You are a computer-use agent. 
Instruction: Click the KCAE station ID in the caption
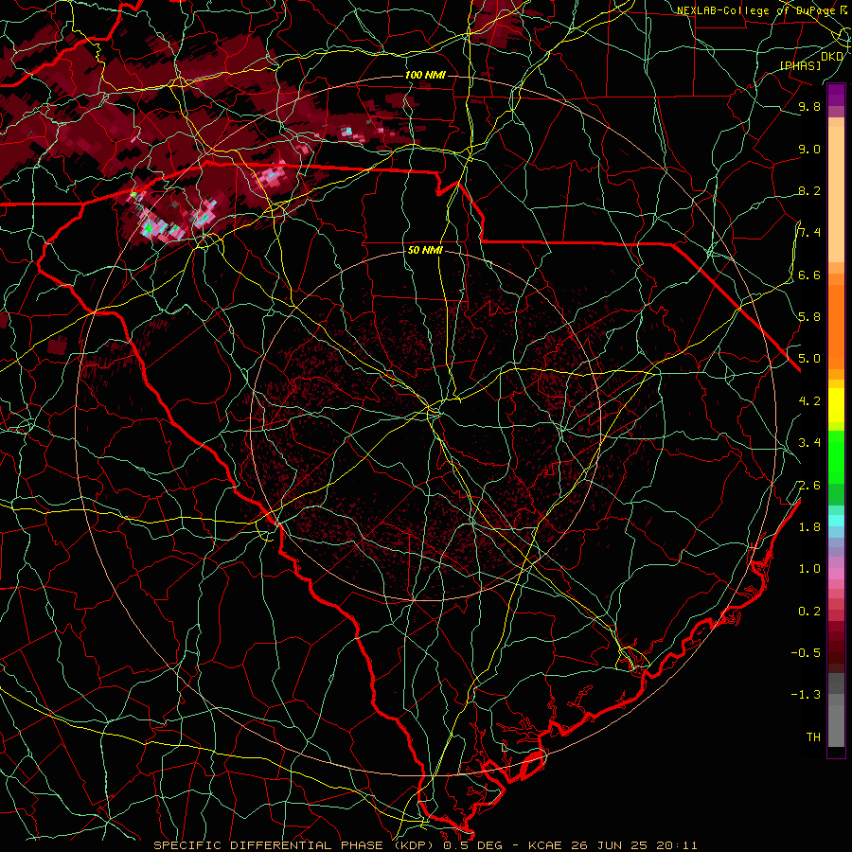point(546,845)
